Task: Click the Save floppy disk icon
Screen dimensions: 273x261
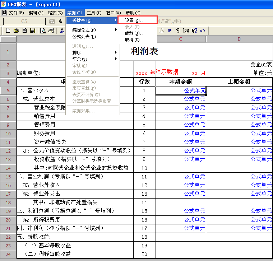Action: click(x=33, y=31)
